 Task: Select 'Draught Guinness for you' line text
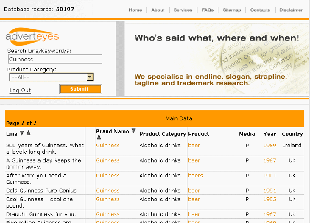pos(41,214)
